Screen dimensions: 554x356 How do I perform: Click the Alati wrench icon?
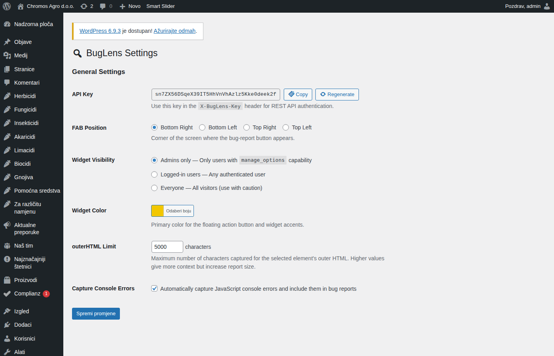pyautogui.click(x=7, y=352)
